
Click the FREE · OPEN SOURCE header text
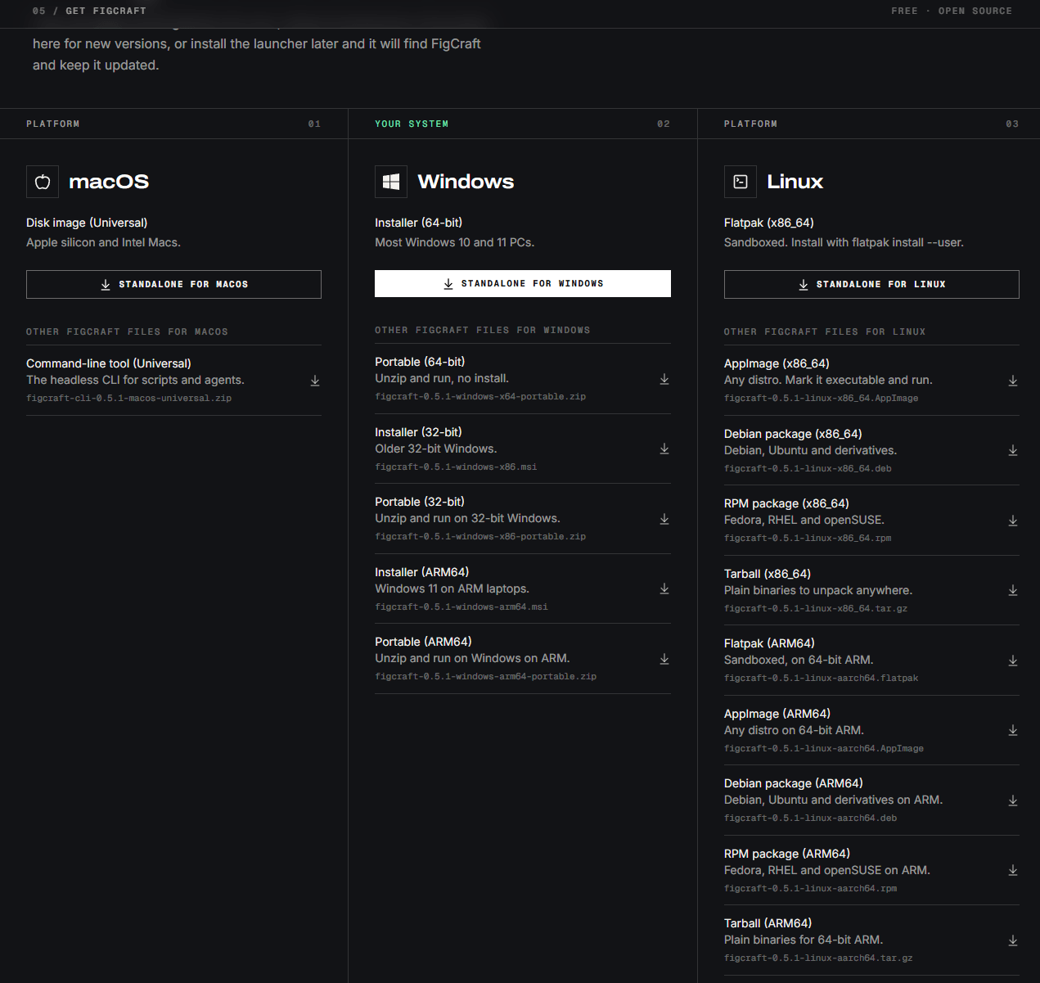(x=952, y=11)
